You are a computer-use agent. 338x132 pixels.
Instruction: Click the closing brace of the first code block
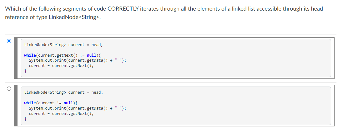25,71
